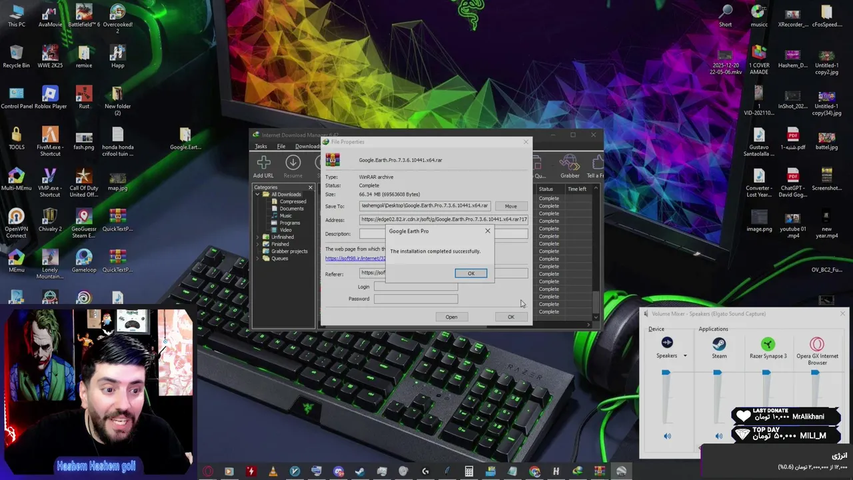The image size is (853, 480).
Task: Select the Roblox Player desktop icon
Action: pyautogui.click(x=50, y=98)
